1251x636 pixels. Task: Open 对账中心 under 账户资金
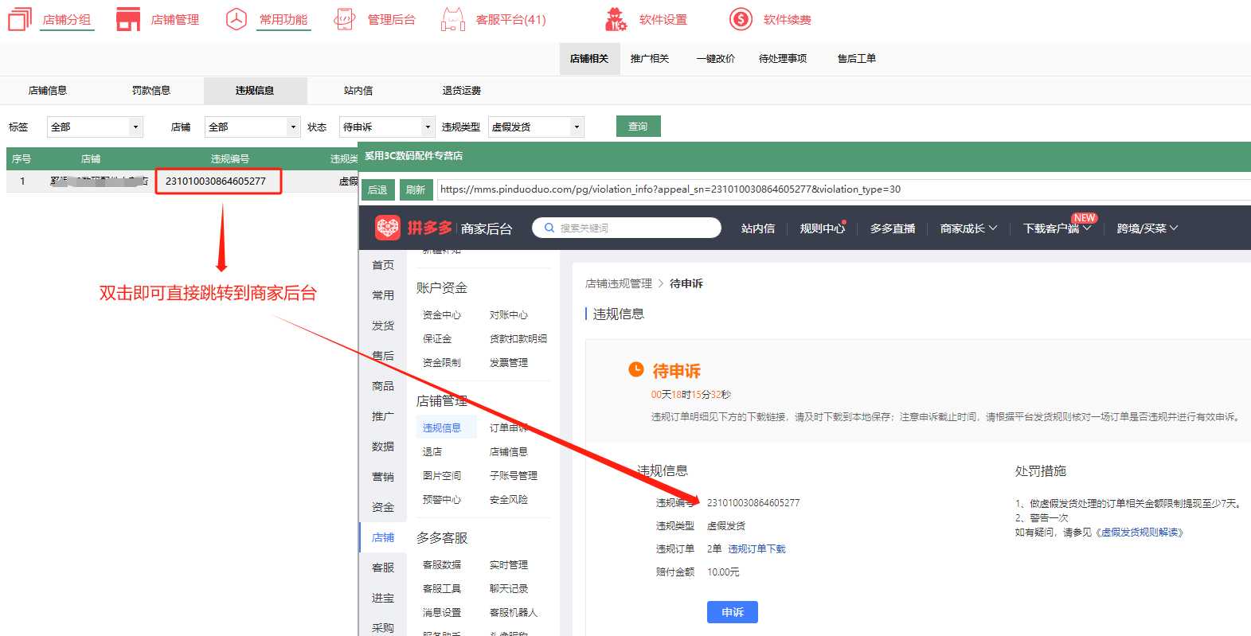[x=509, y=315]
